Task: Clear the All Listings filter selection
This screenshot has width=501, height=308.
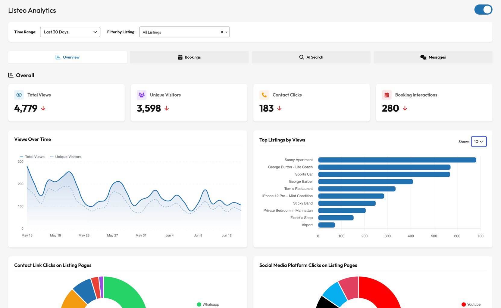Action: 222,32
